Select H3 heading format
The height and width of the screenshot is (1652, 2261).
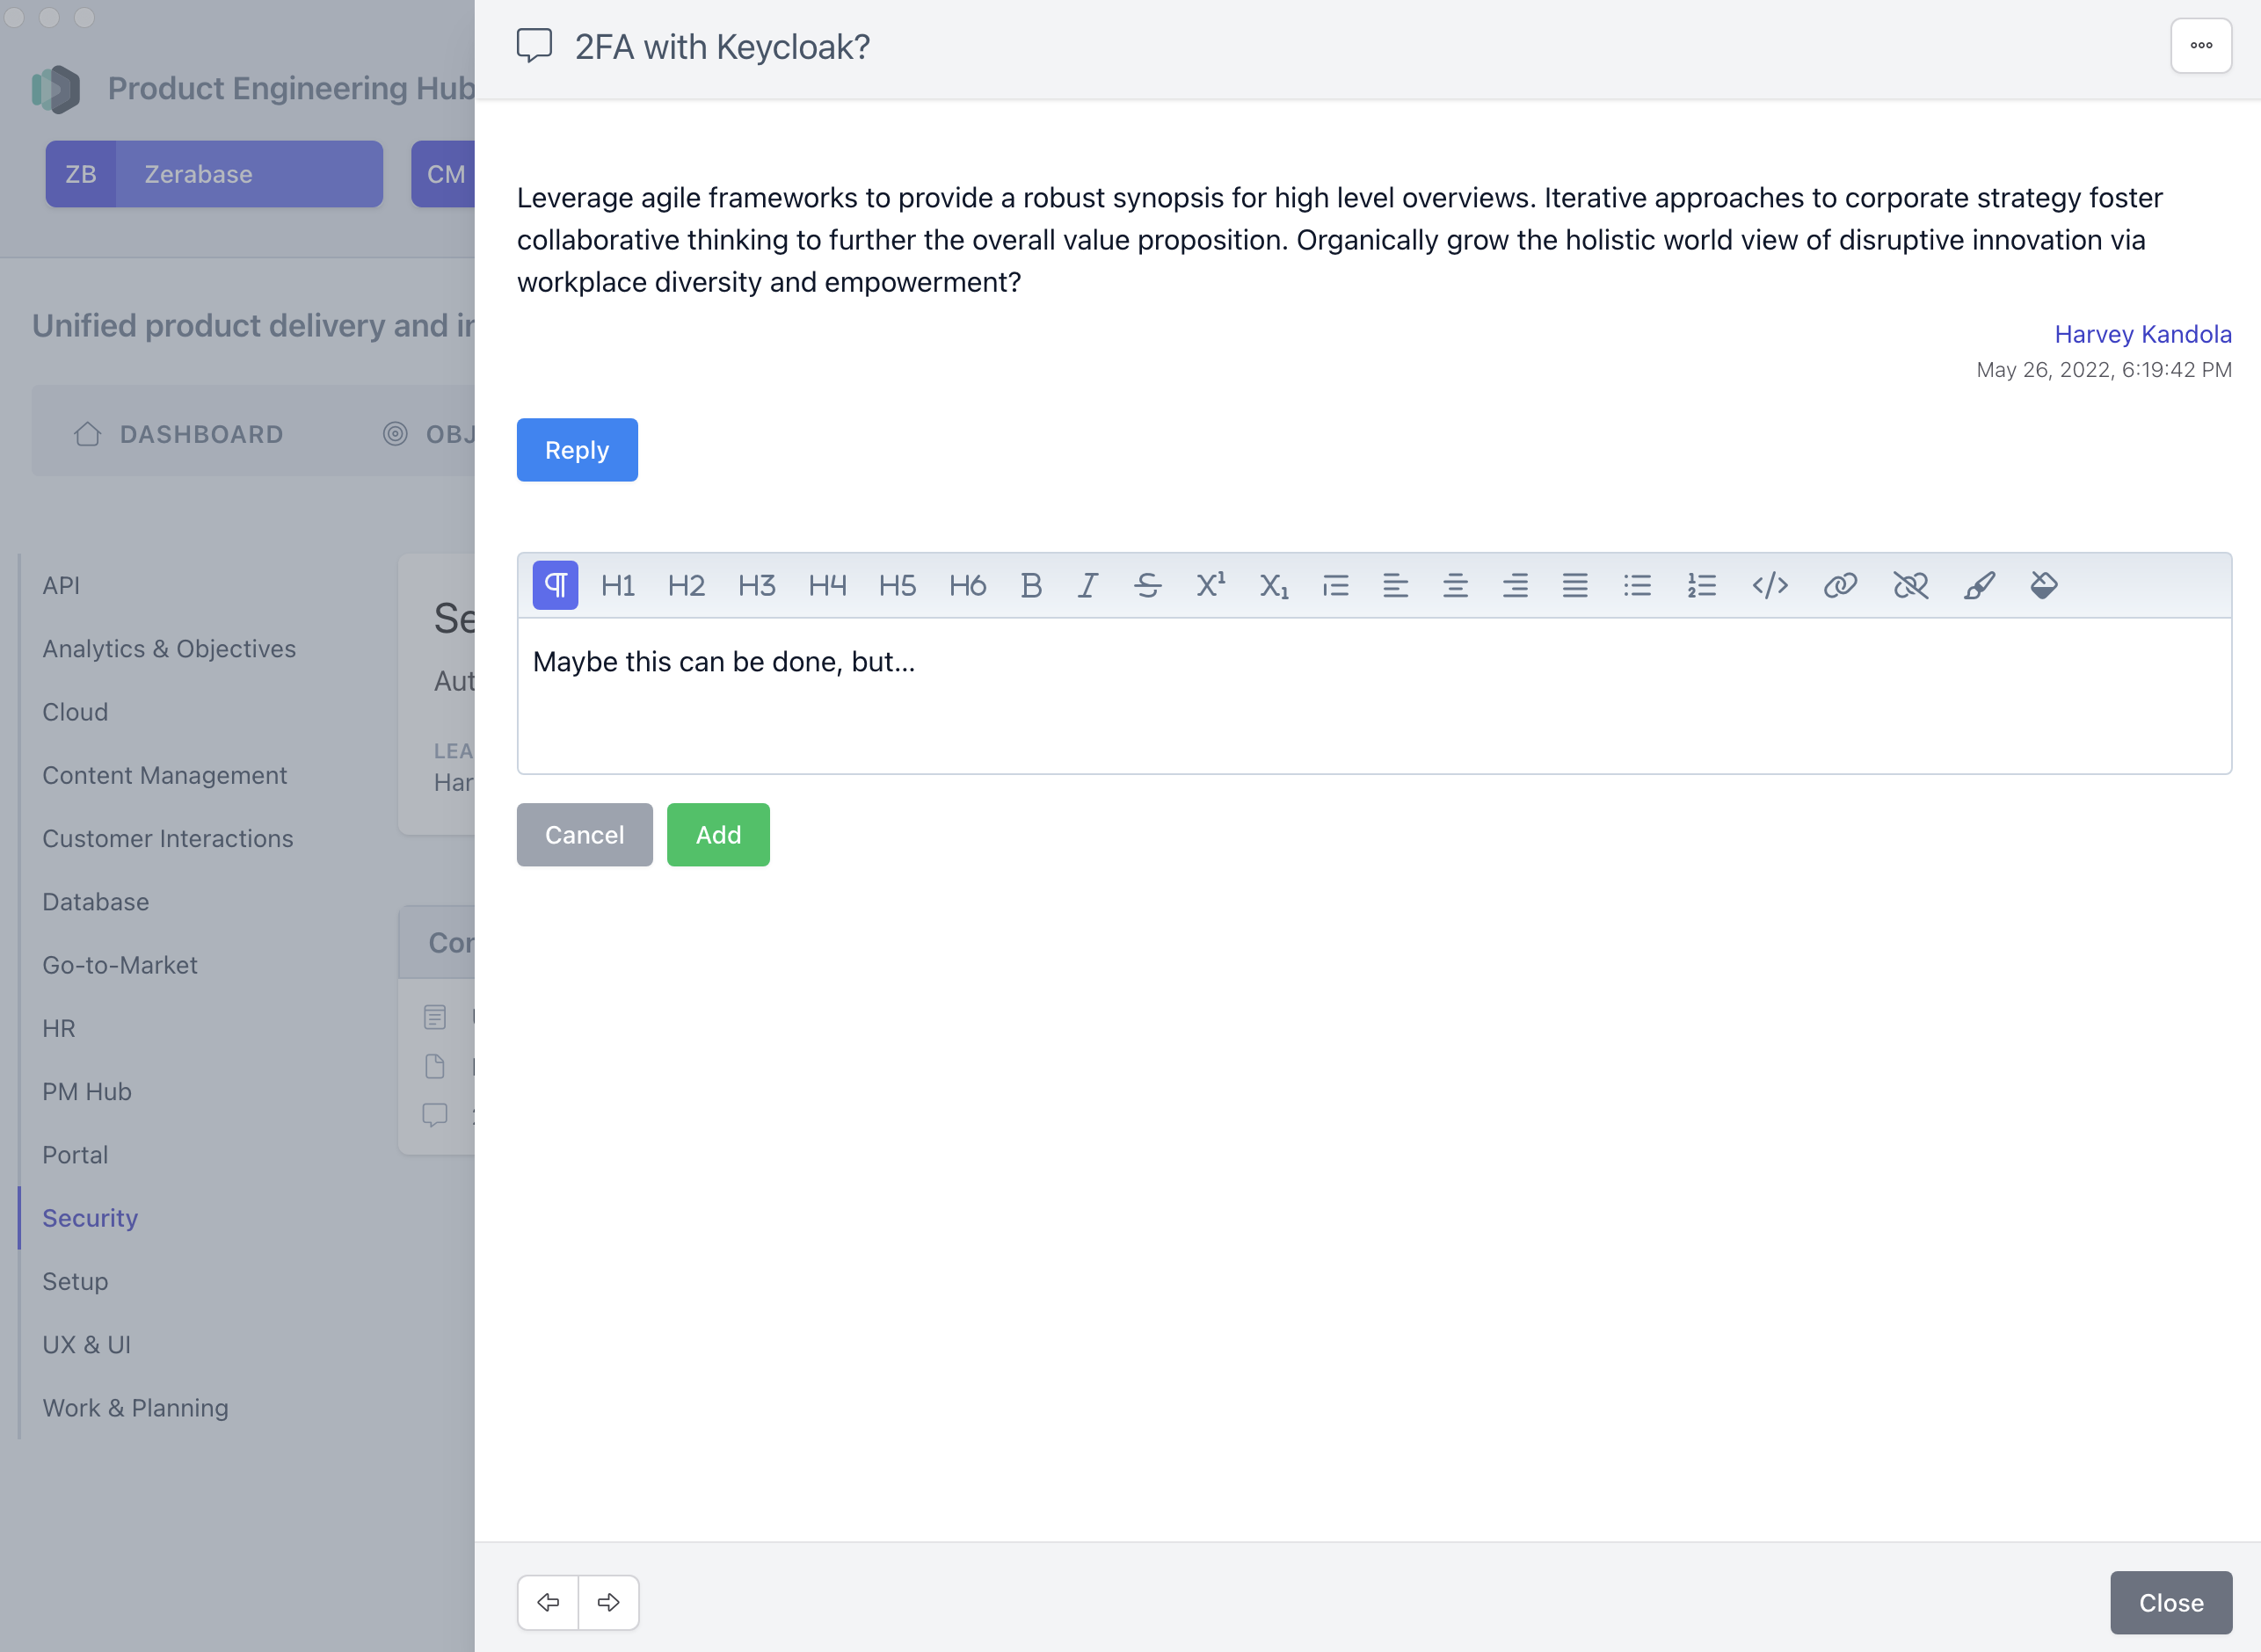point(757,584)
